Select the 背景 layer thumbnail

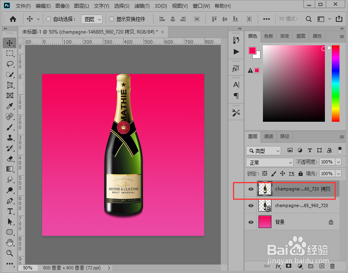265,222
